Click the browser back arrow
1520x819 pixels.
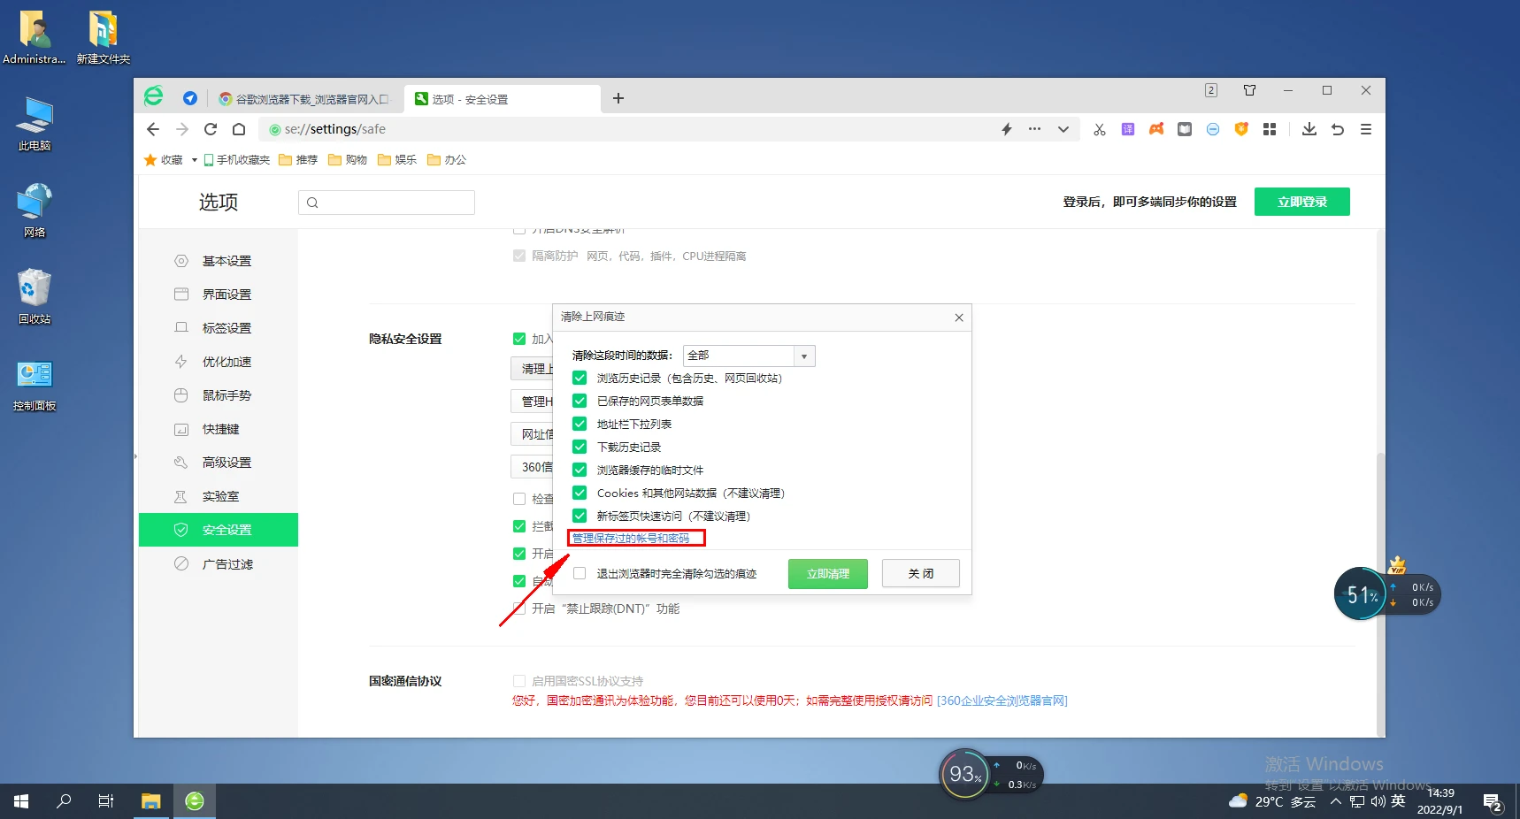(x=153, y=129)
